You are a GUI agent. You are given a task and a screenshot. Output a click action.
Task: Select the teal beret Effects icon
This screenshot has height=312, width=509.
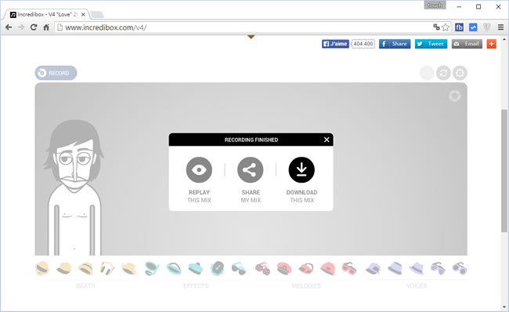click(x=196, y=268)
